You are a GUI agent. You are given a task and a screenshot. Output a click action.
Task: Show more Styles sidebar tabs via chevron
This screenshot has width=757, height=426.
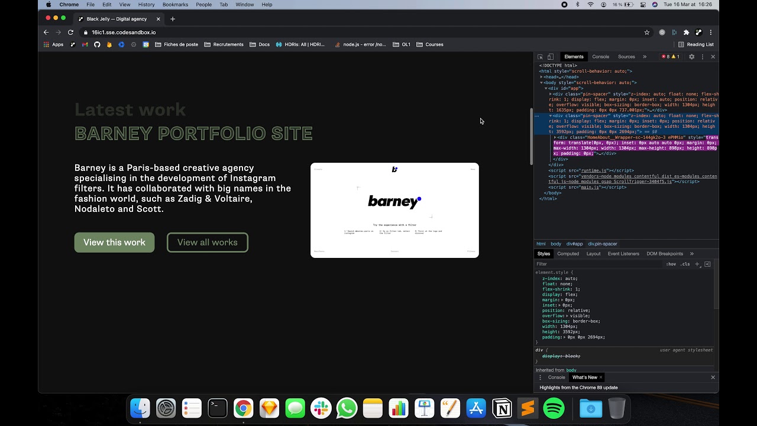691,254
